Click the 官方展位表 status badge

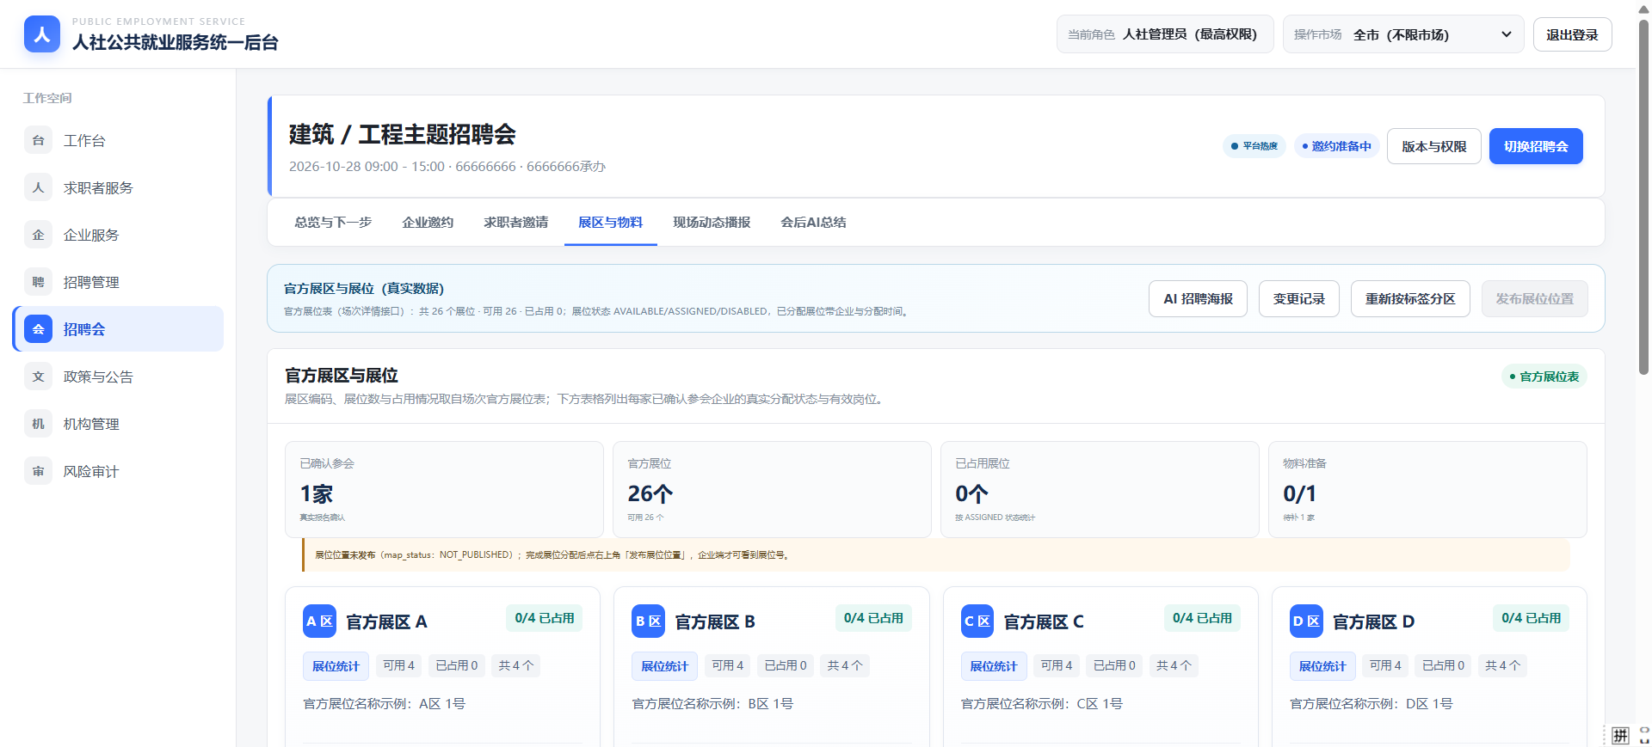[1544, 377]
